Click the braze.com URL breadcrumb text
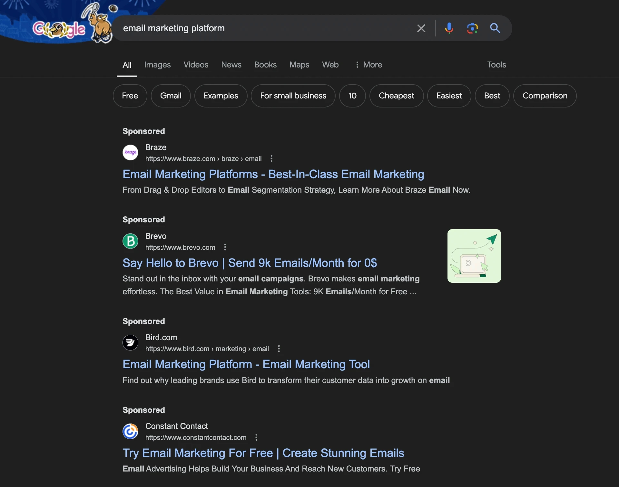The height and width of the screenshot is (487, 619). [x=203, y=159]
